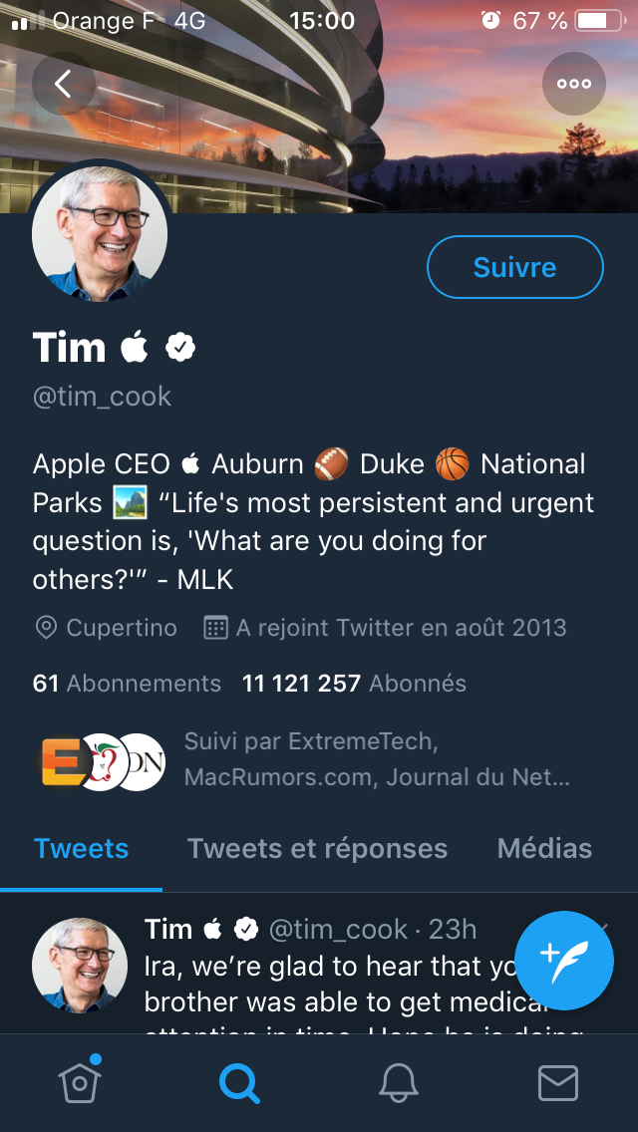The width and height of the screenshot is (638, 1132).
Task: Tap the search magnifier icon
Action: click(x=239, y=1082)
